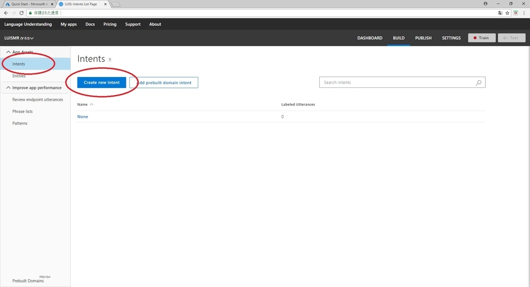Switch to the Quick Start - Microsoft tab

pos(30,4)
